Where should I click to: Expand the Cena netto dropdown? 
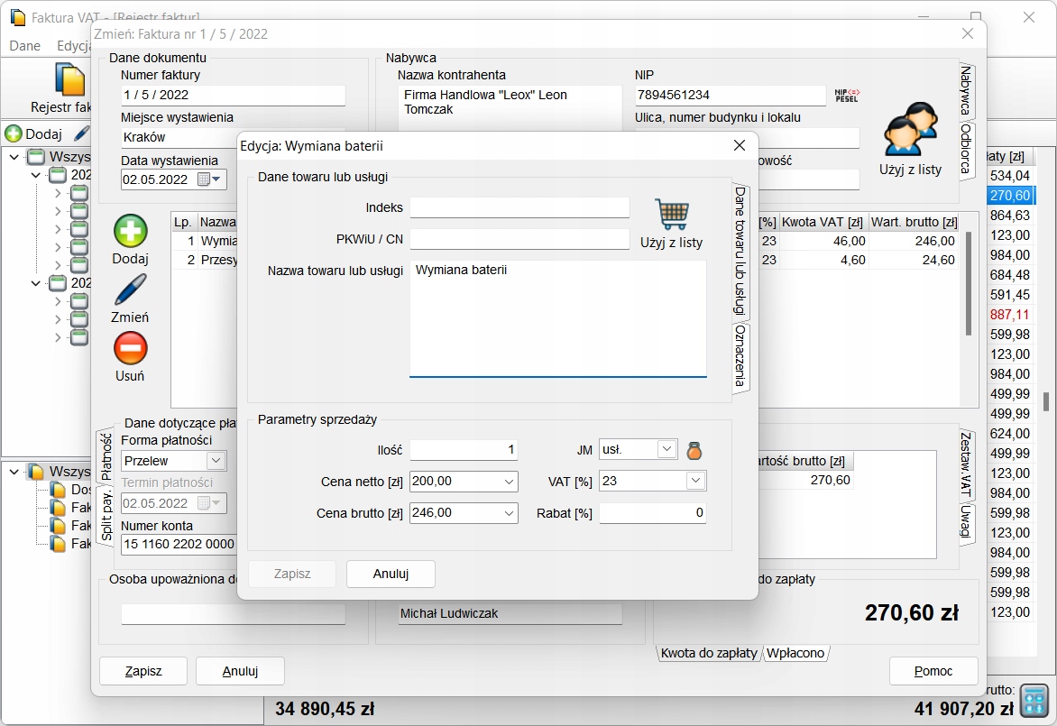coord(509,482)
